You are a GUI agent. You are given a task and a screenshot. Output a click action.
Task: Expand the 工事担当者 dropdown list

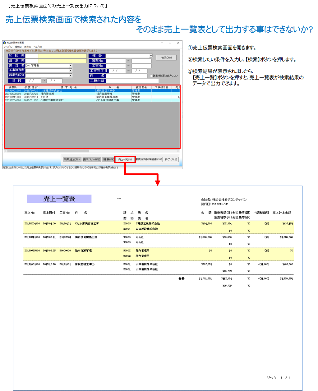click(x=71, y=71)
